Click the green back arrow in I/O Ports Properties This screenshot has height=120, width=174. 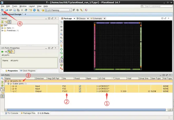(x=3, y=52)
